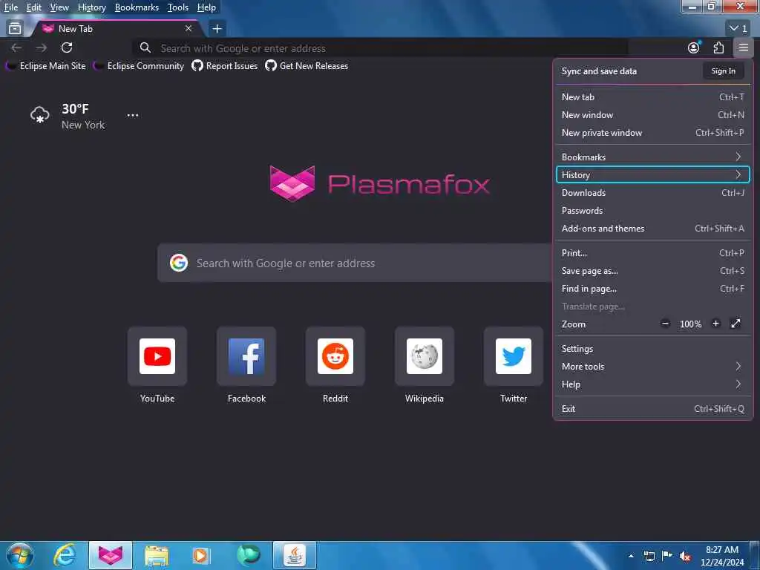Screen dimensions: 760x570
Task: Choose Save page as...
Action: tap(653, 271)
